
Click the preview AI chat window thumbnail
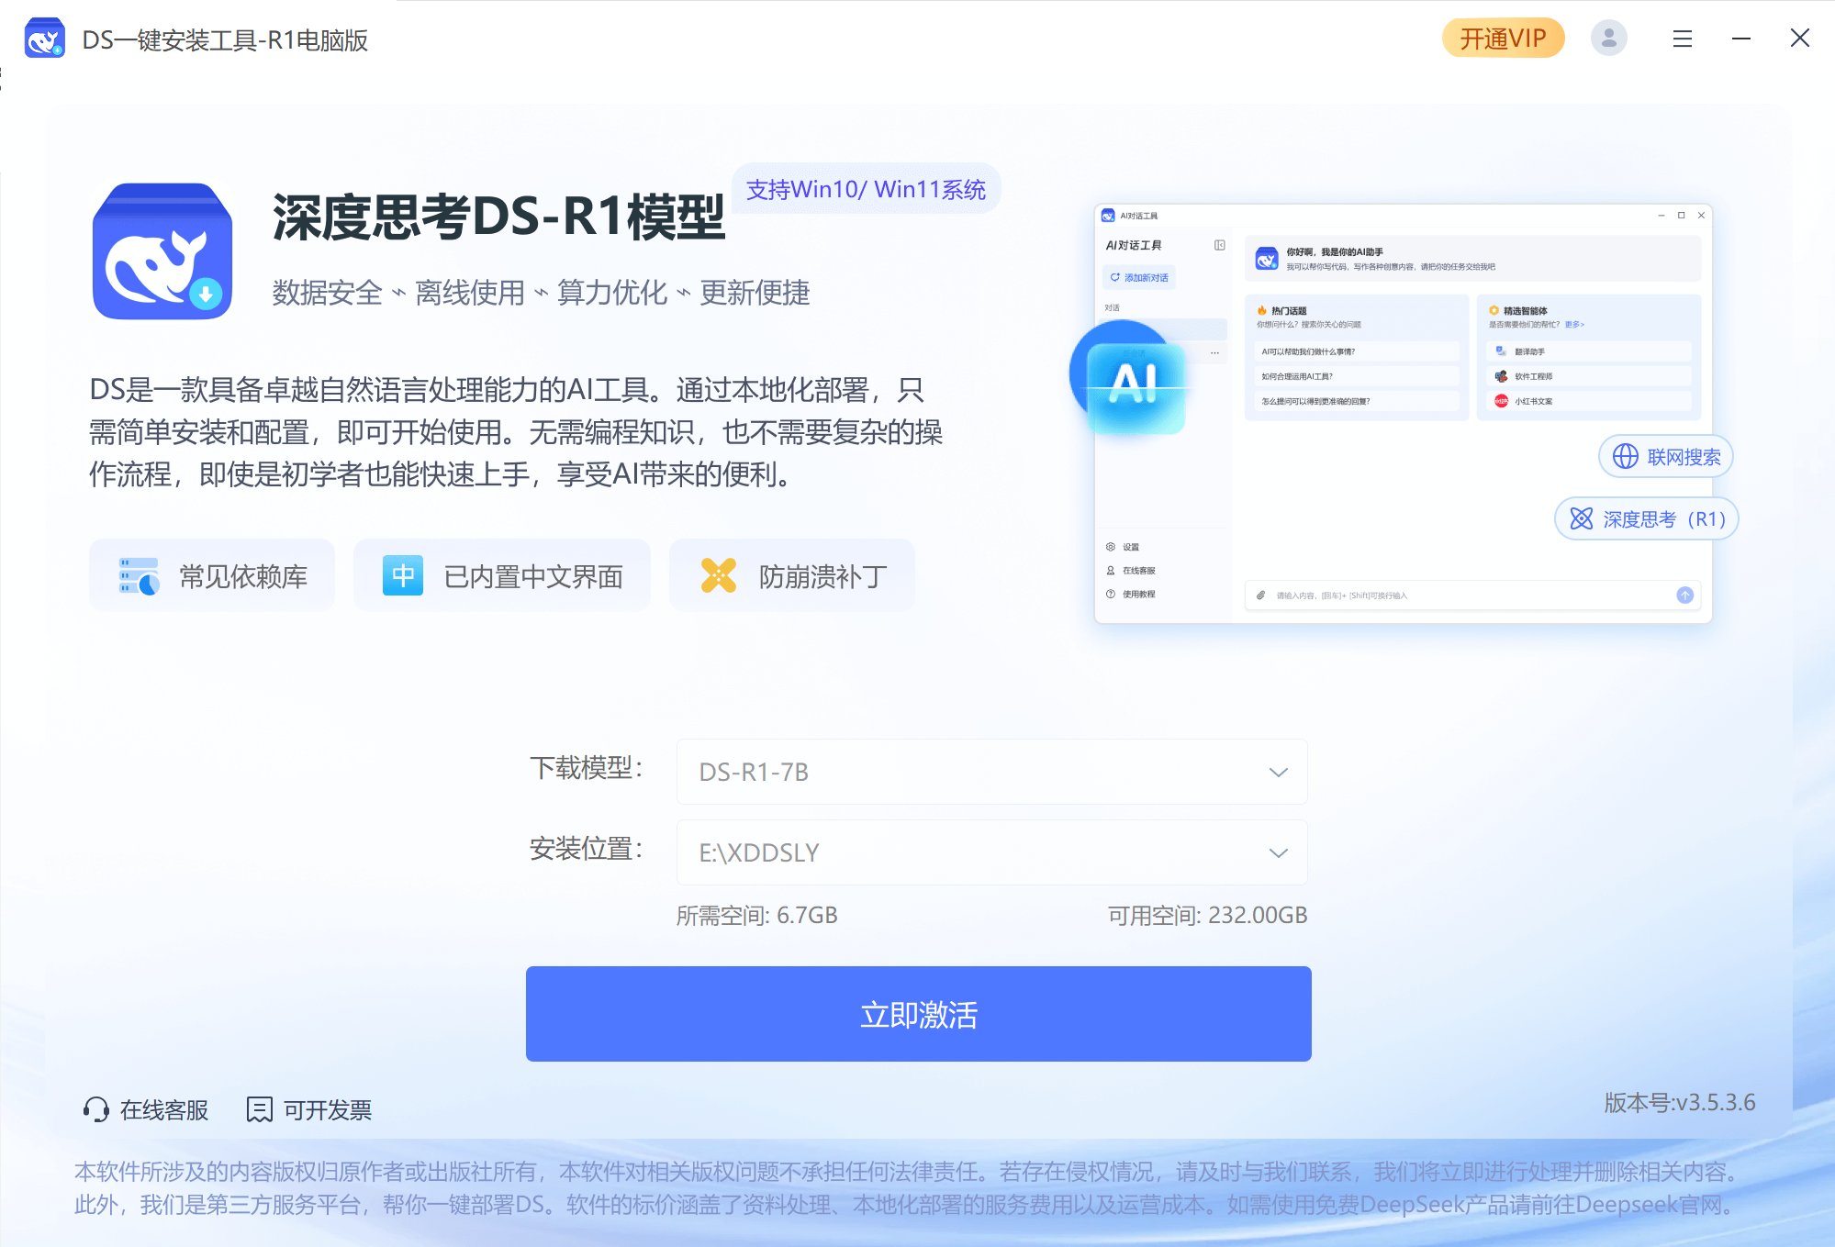[x=1403, y=413]
